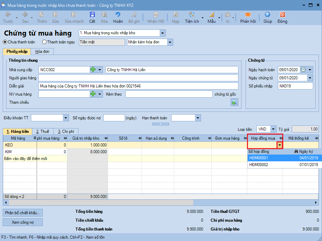
Task: Open Loại tiền VND dropdown
Action: (273, 129)
